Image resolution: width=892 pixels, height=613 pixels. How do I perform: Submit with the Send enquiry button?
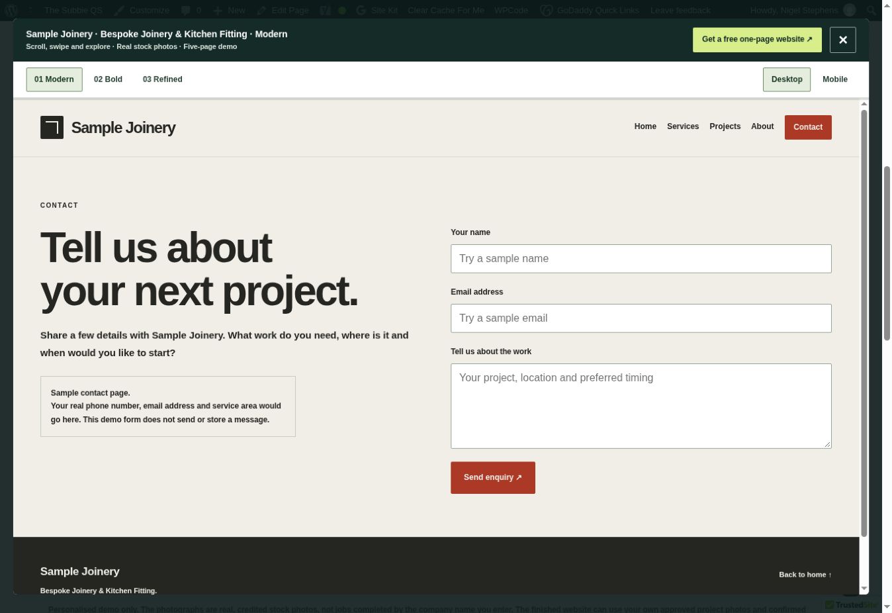click(x=493, y=477)
